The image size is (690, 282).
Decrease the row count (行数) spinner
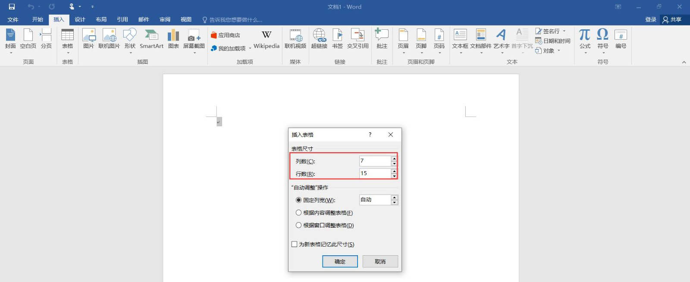[x=394, y=176]
